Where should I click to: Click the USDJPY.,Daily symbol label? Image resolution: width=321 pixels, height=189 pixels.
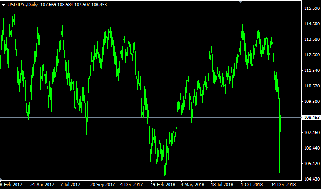pos(23,5)
